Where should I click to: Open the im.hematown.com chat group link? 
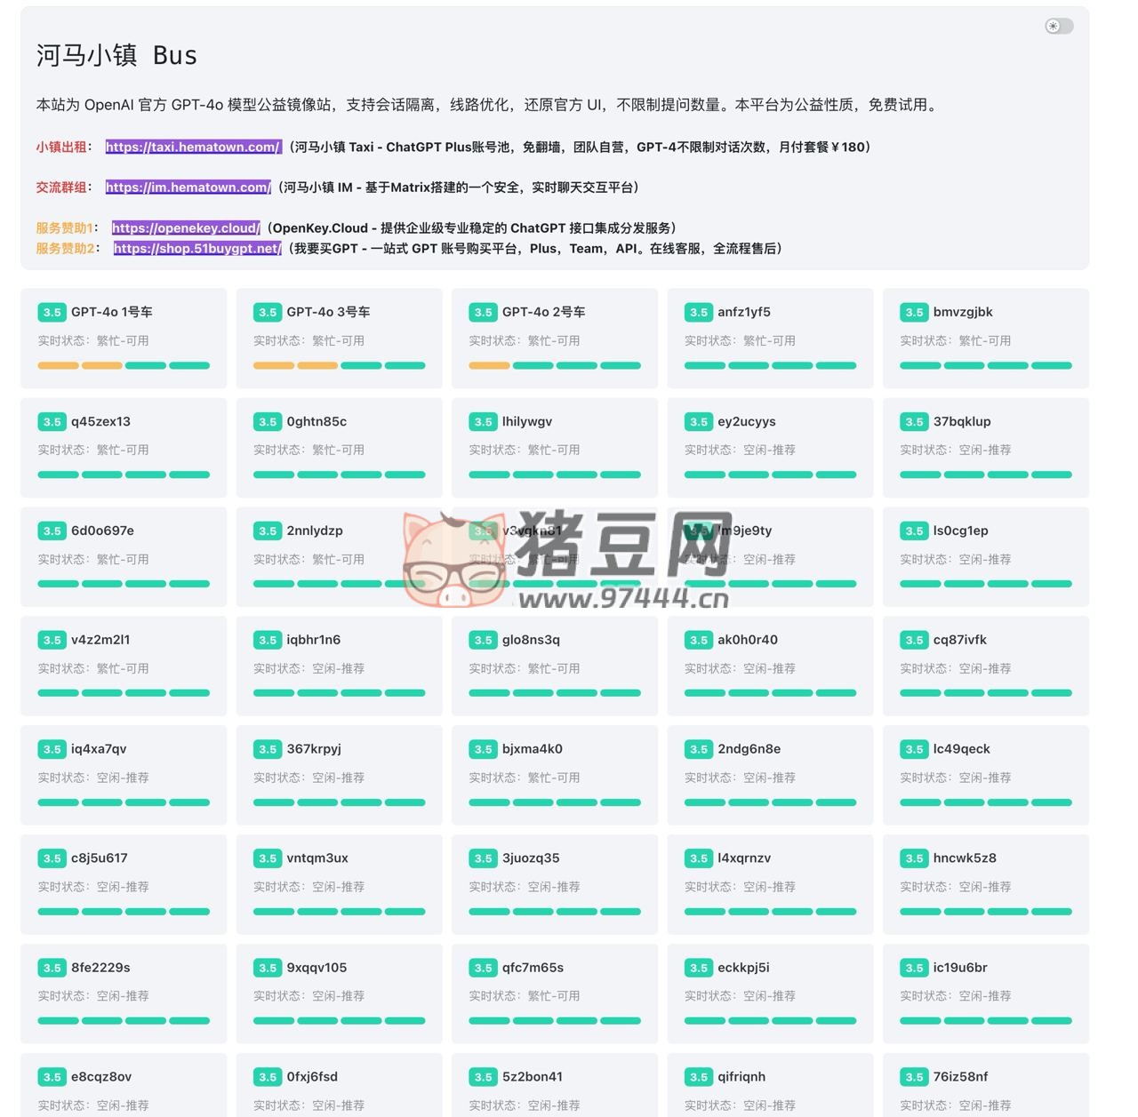187,187
